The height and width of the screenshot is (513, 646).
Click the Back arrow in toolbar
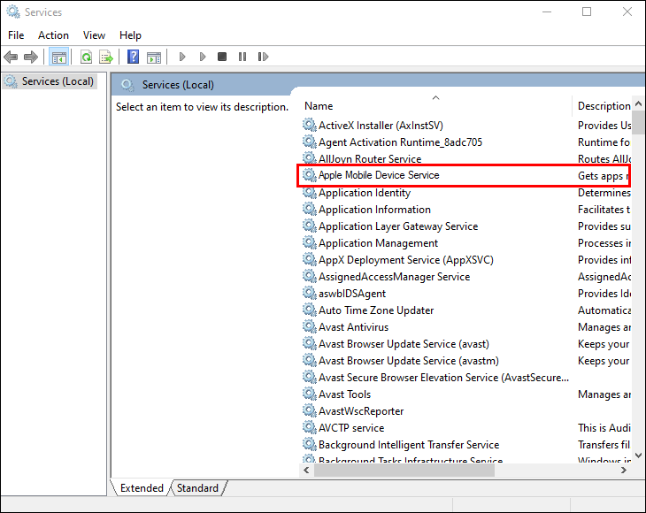pos(11,57)
